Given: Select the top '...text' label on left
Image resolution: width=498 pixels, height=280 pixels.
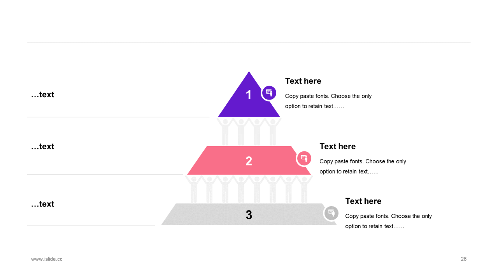Looking at the screenshot, I should pos(43,94).
